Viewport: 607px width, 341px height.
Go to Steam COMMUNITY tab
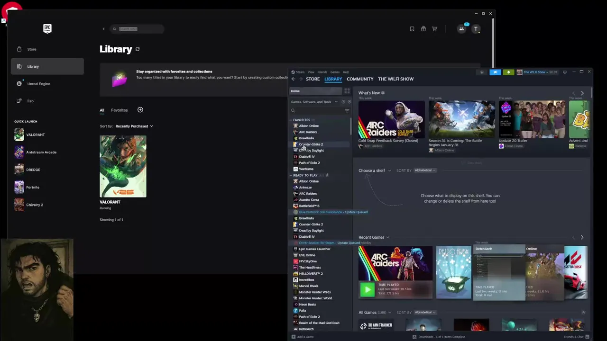(360, 79)
